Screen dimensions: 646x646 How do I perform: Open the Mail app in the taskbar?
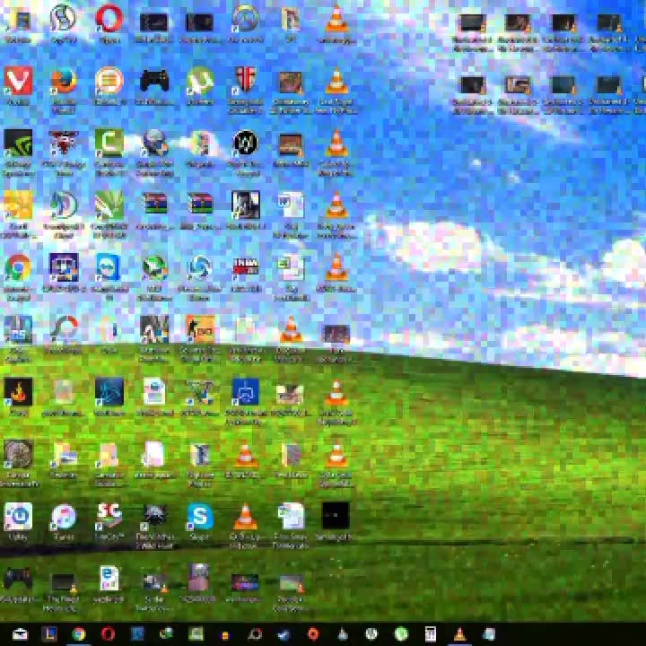[x=20, y=634]
